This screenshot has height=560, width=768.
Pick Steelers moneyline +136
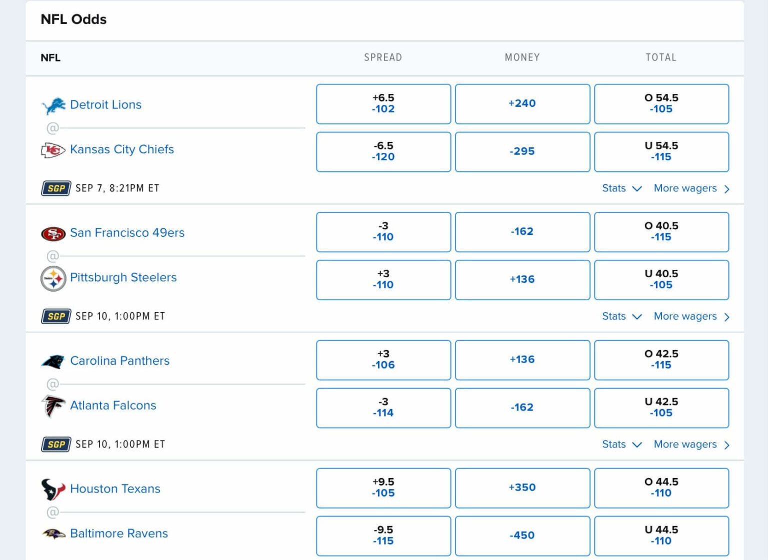[522, 280]
